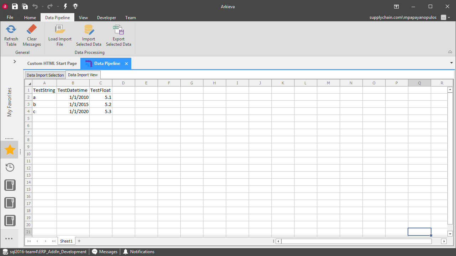Open the File menu

(x=10, y=17)
